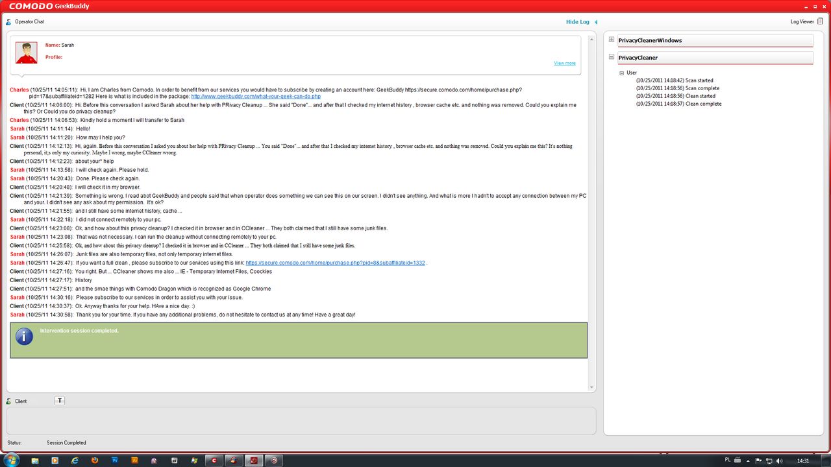This screenshot has width=831, height=467.
Task: Click the Operator Chat person icon
Action: coord(8,22)
